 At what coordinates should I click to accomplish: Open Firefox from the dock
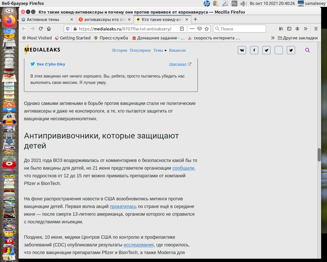tap(9, 21)
